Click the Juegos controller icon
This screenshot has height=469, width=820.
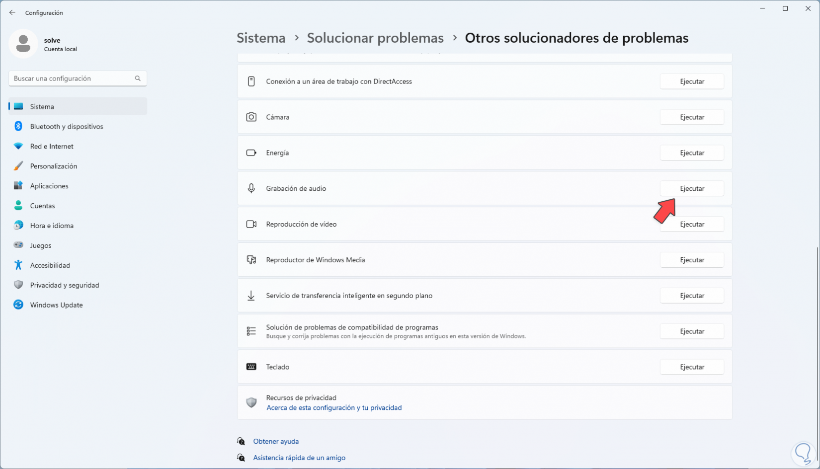[18, 245]
